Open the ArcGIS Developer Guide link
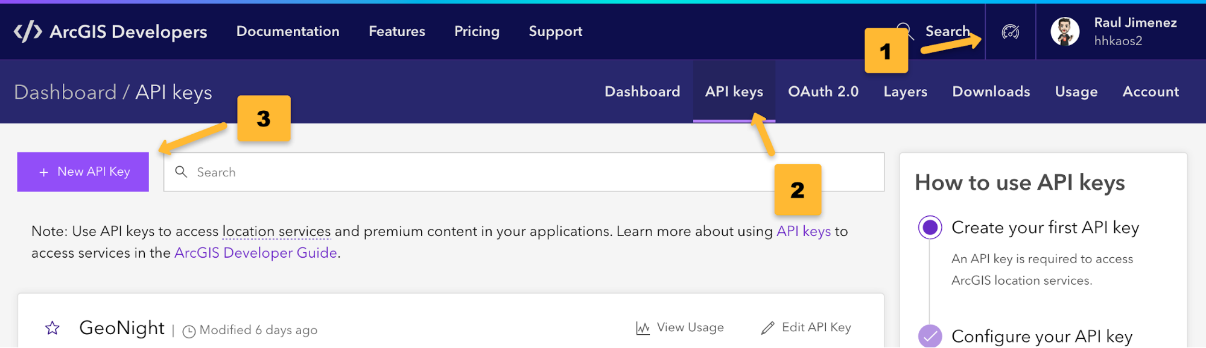Screen dimensions: 1206x348 click(255, 253)
